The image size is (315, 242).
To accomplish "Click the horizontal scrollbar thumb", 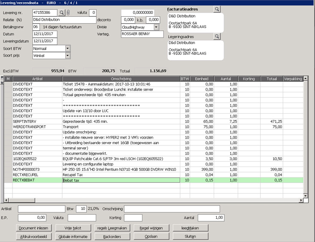I will tap(22, 200).
